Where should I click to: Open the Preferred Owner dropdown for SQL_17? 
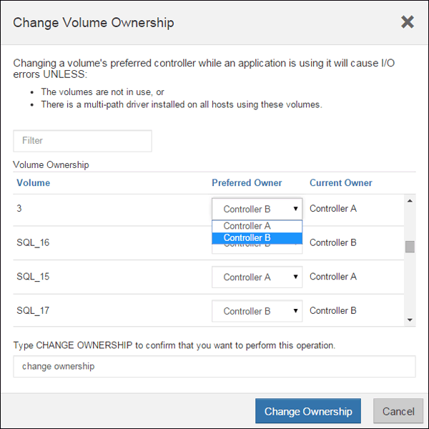(x=257, y=311)
